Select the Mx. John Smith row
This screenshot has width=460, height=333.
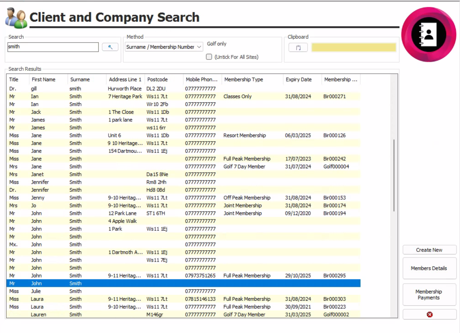[183, 244]
